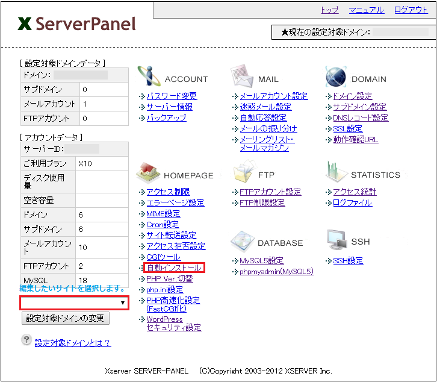Open Cron設定 link
The height and width of the screenshot is (382, 437).
tap(163, 225)
